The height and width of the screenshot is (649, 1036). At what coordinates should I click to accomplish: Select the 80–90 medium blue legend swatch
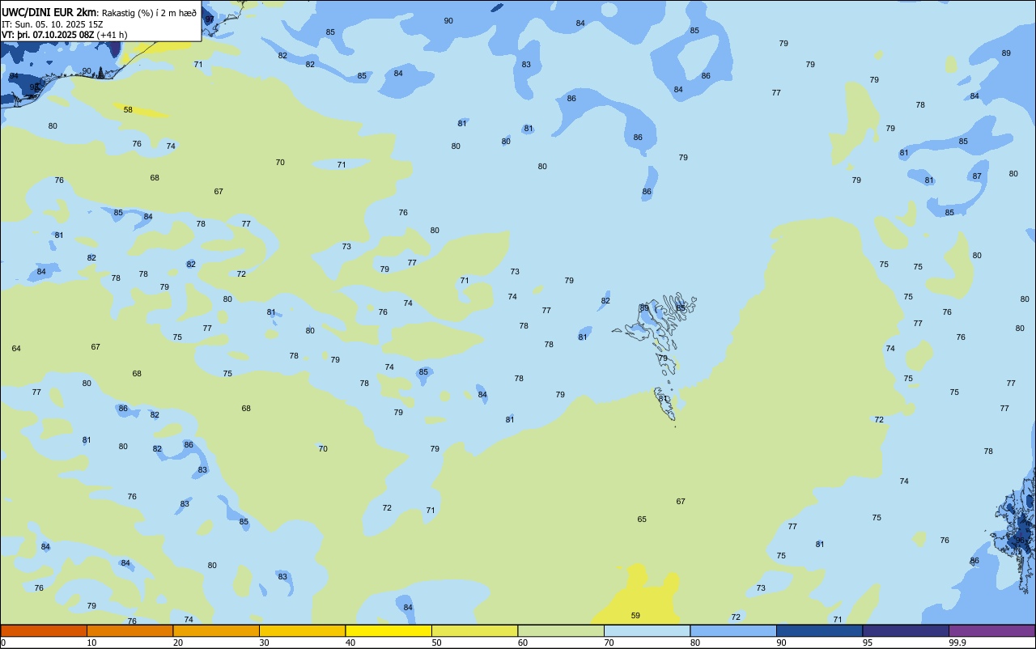click(x=733, y=630)
